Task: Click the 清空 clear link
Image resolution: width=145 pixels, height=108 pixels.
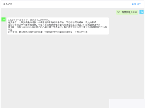Action: coord(139,4)
